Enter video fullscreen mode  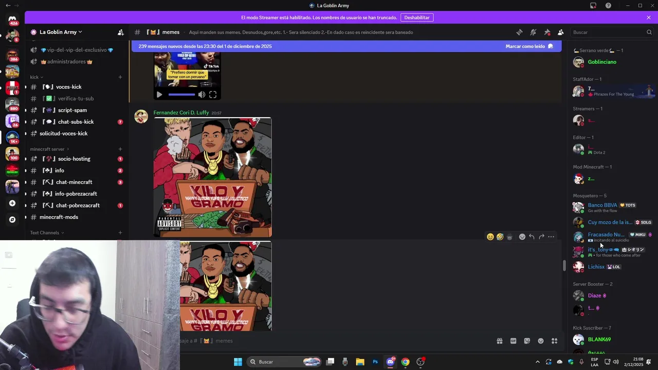[213, 95]
